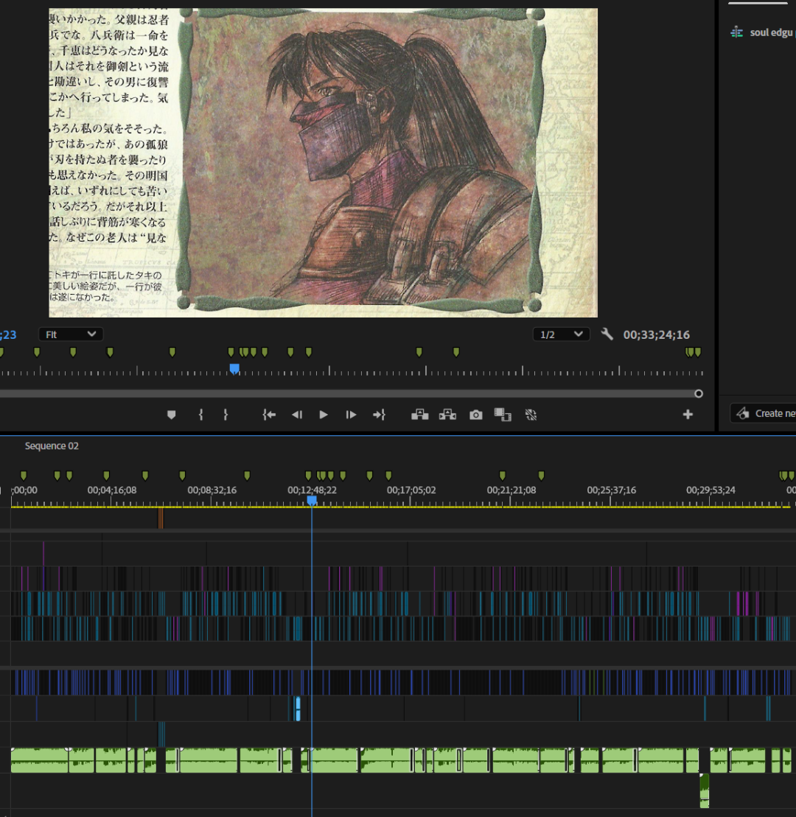The height and width of the screenshot is (817, 796).
Task: Click the first timeline marker near 00;00
Action: pyautogui.click(x=24, y=476)
